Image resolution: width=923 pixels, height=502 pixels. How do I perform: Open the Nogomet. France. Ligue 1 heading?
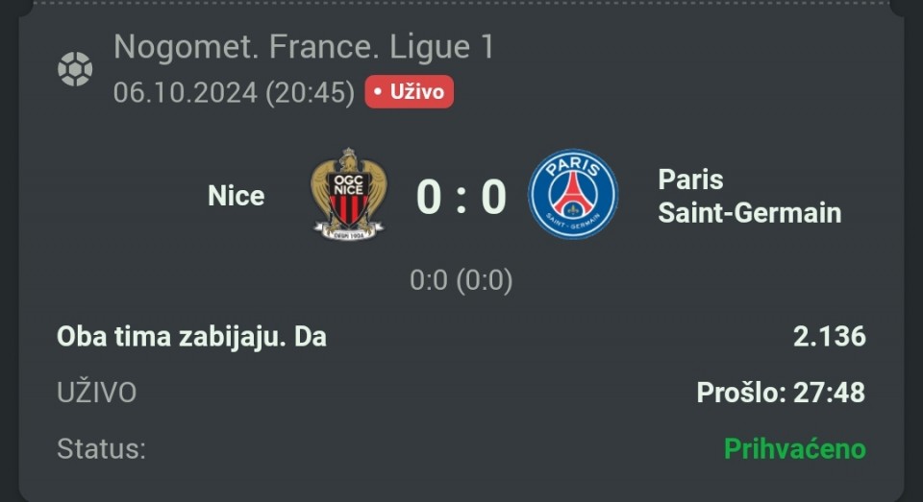click(x=303, y=47)
